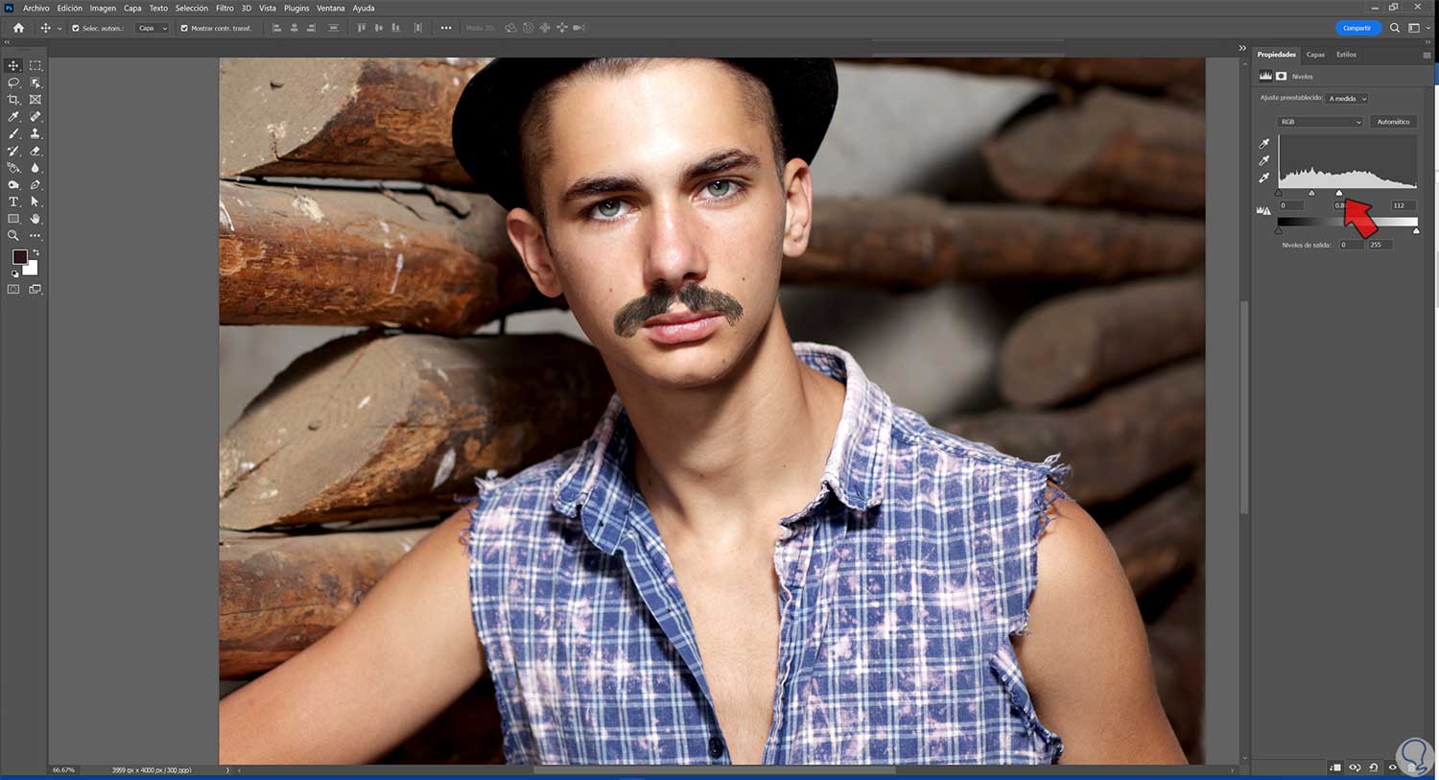Select the Lasso tool
This screenshot has width=1439, height=780.
(x=13, y=83)
